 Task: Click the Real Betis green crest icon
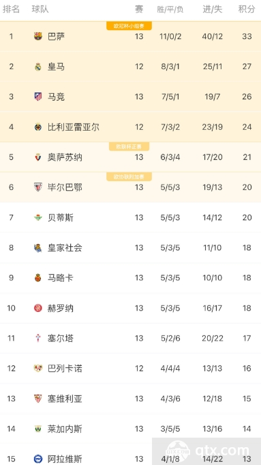point(38,217)
